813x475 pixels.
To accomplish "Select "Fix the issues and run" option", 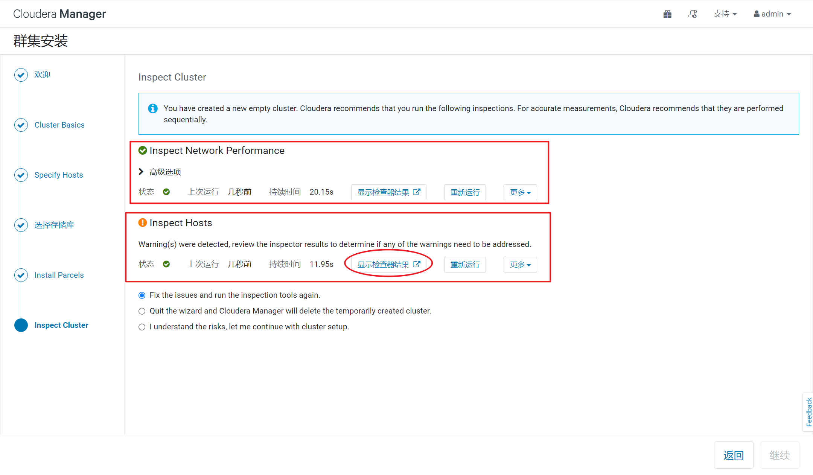I will [x=142, y=295].
